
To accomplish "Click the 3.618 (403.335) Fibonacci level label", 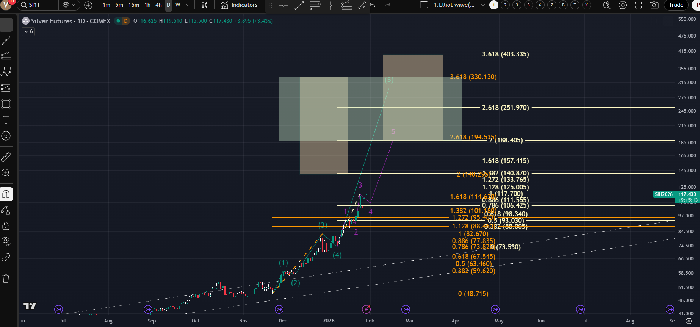I will coord(505,54).
